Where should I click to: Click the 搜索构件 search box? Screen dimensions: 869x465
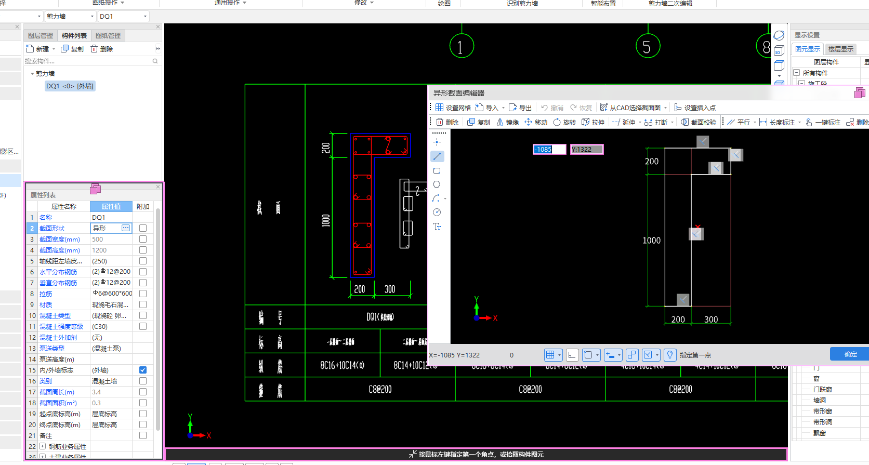click(x=91, y=61)
